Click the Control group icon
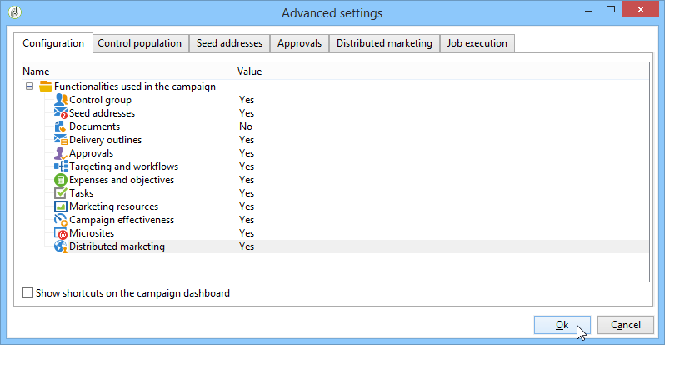 tap(60, 100)
